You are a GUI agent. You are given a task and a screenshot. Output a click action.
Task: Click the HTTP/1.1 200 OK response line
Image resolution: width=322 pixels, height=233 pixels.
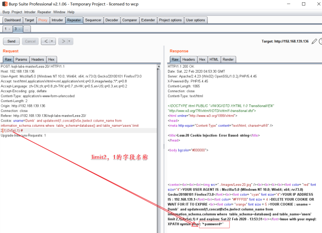tap(181, 67)
